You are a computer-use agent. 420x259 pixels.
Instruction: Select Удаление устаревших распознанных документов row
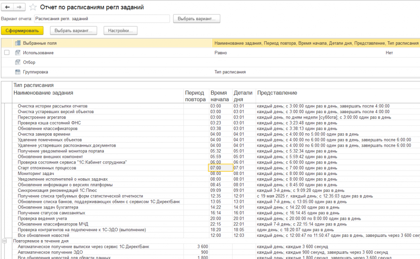click(67, 145)
